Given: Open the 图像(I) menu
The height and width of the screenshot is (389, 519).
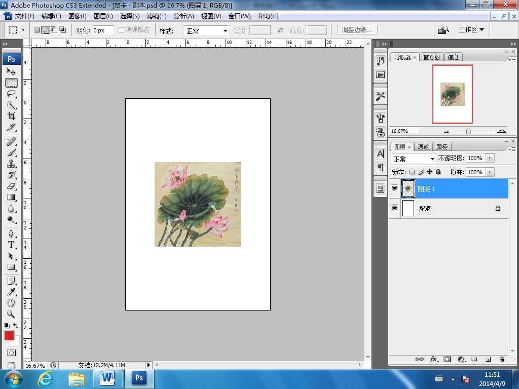Looking at the screenshot, I should click(78, 16).
